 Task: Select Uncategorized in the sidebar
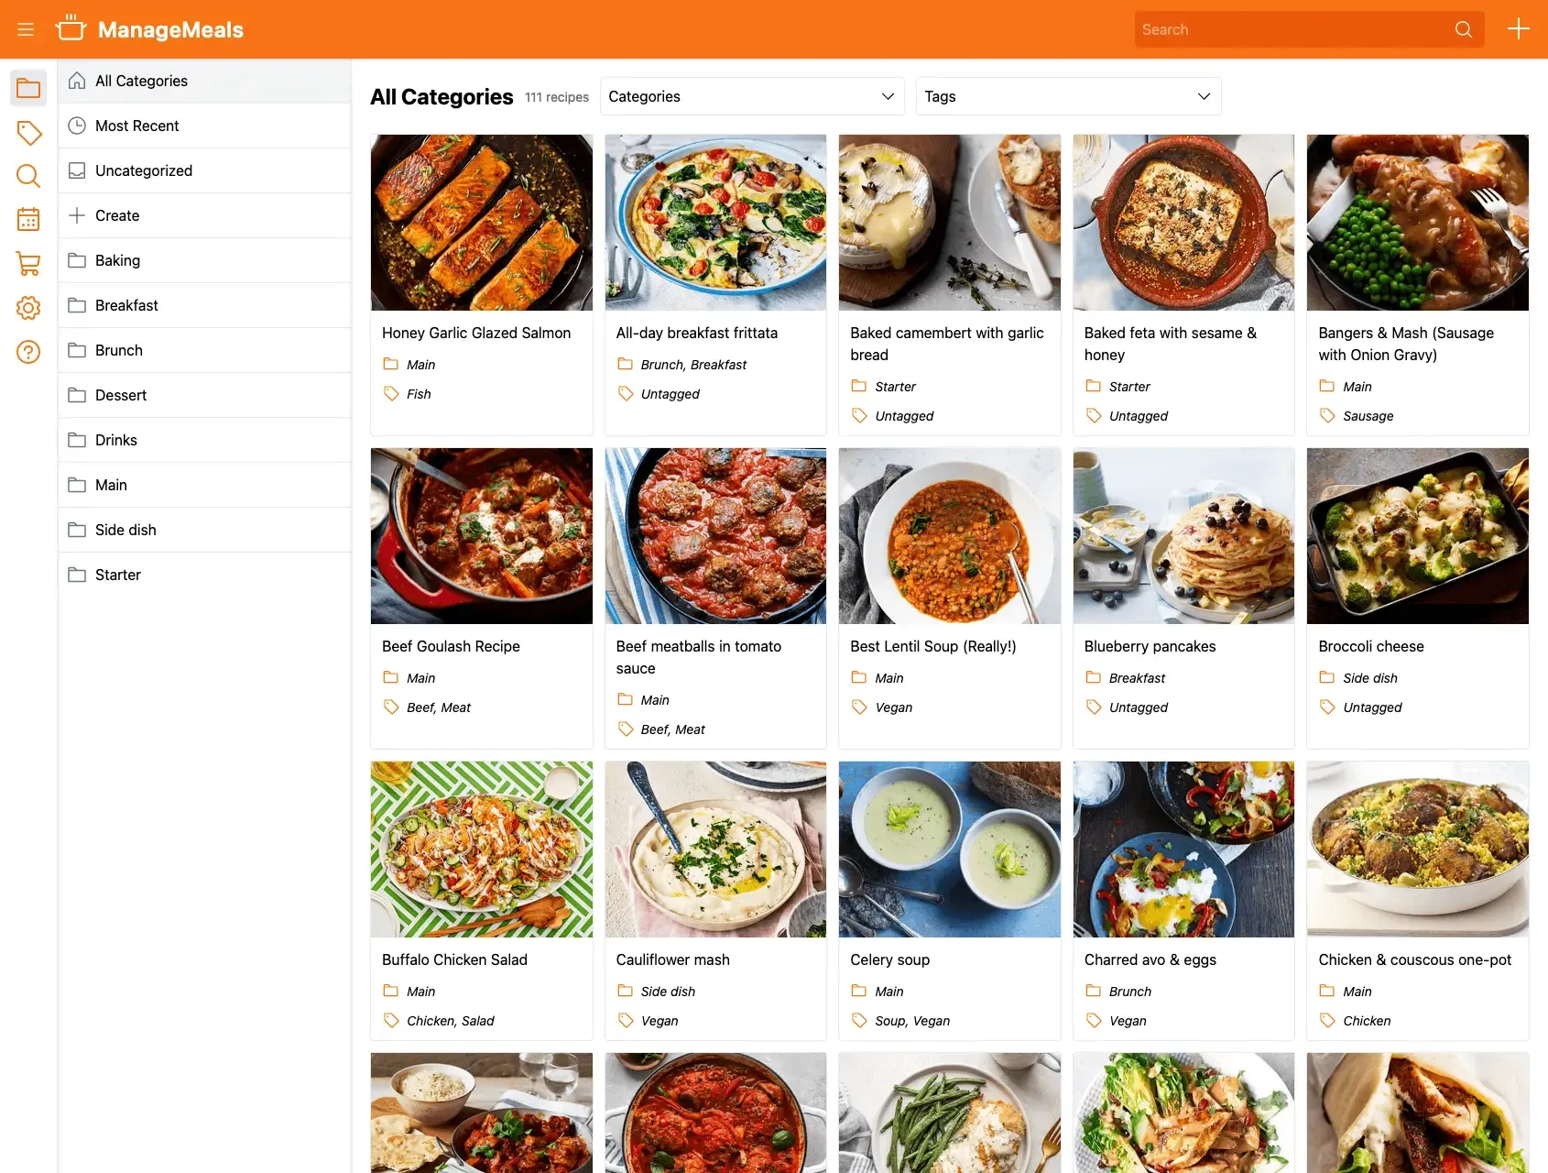point(144,170)
